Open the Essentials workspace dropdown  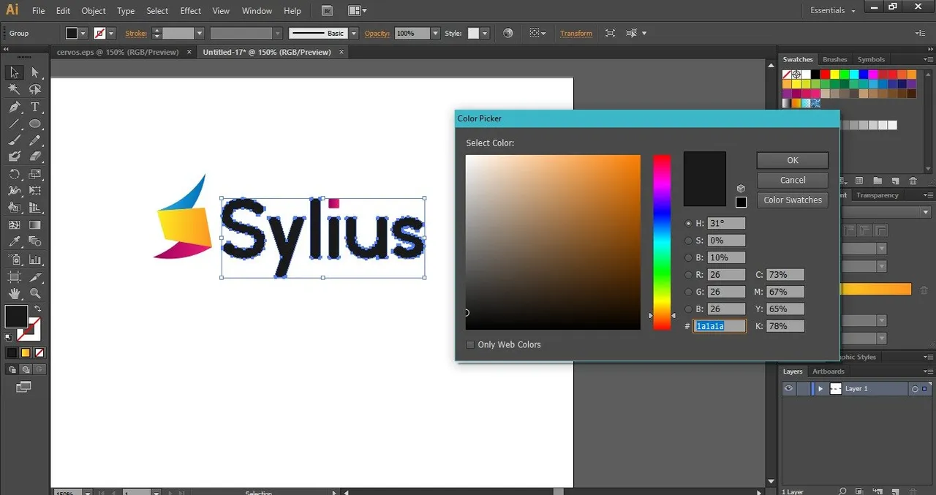tap(833, 10)
